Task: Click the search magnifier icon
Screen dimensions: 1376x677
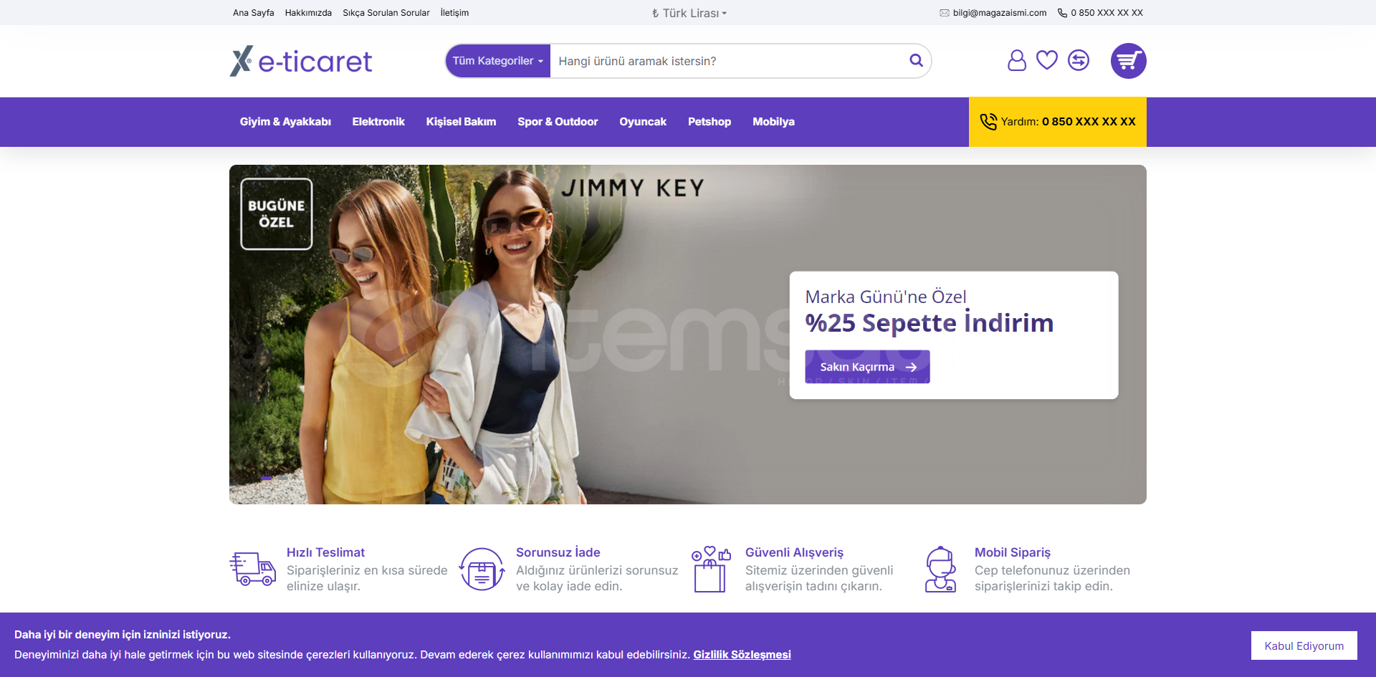Action: tap(916, 60)
